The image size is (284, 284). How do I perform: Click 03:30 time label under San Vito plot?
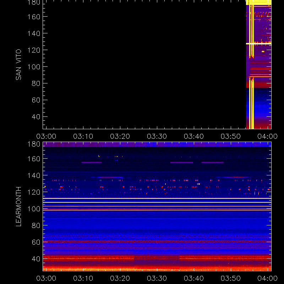click(157, 136)
